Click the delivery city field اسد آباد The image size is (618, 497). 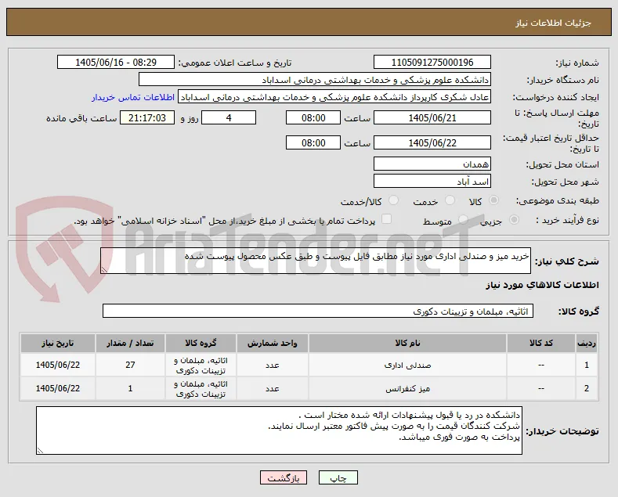[432, 181]
